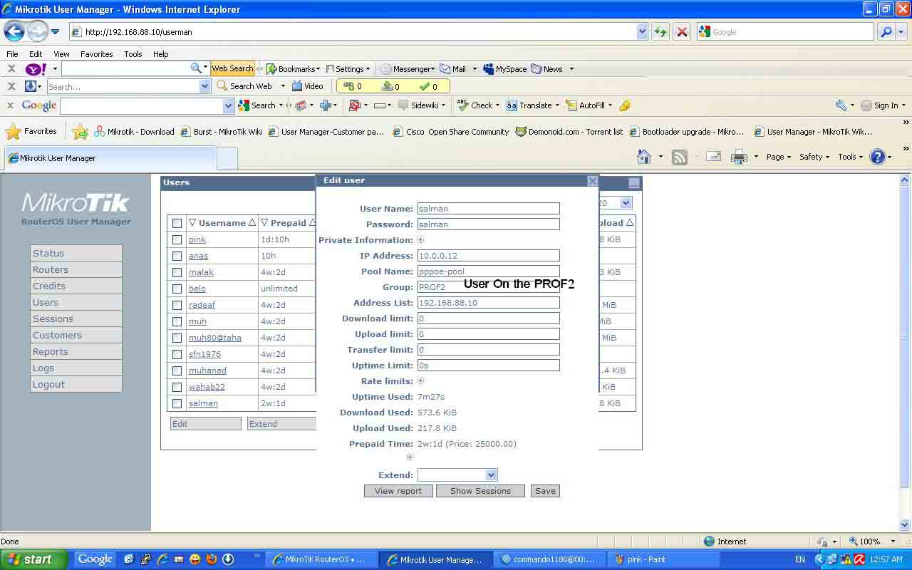The height and width of the screenshot is (570, 912).
Task: Open the Sessions page in sidebar
Action: point(76,318)
